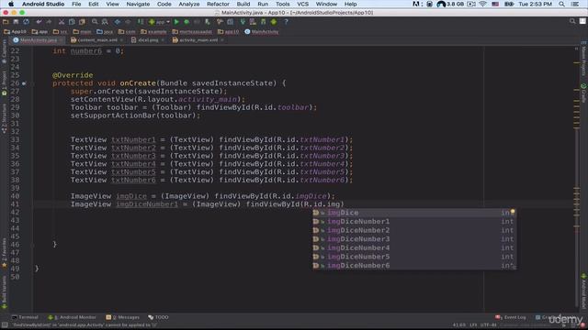This screenshot has width=588, height=330.
Task: Switch to the MainActivity.java editor tab
Action: coord(38,40)
